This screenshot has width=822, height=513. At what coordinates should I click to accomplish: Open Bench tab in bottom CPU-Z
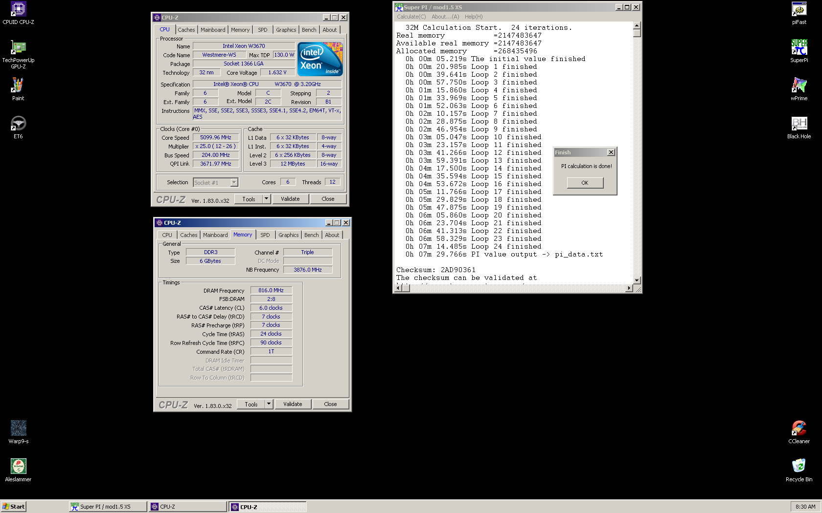(x=311, y=235)
